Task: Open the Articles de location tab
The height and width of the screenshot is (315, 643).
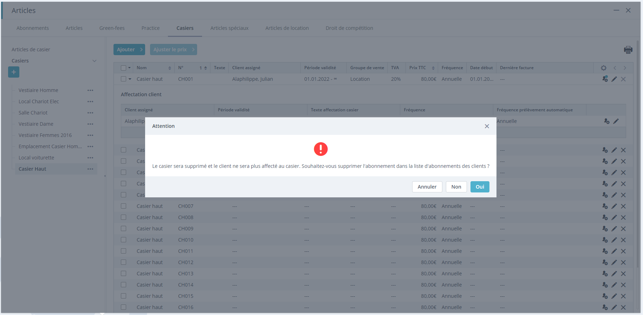Action: [x=287, y=28]
